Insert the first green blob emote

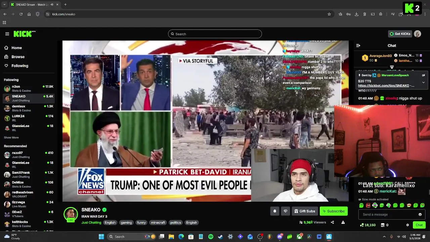pos(361,205)
